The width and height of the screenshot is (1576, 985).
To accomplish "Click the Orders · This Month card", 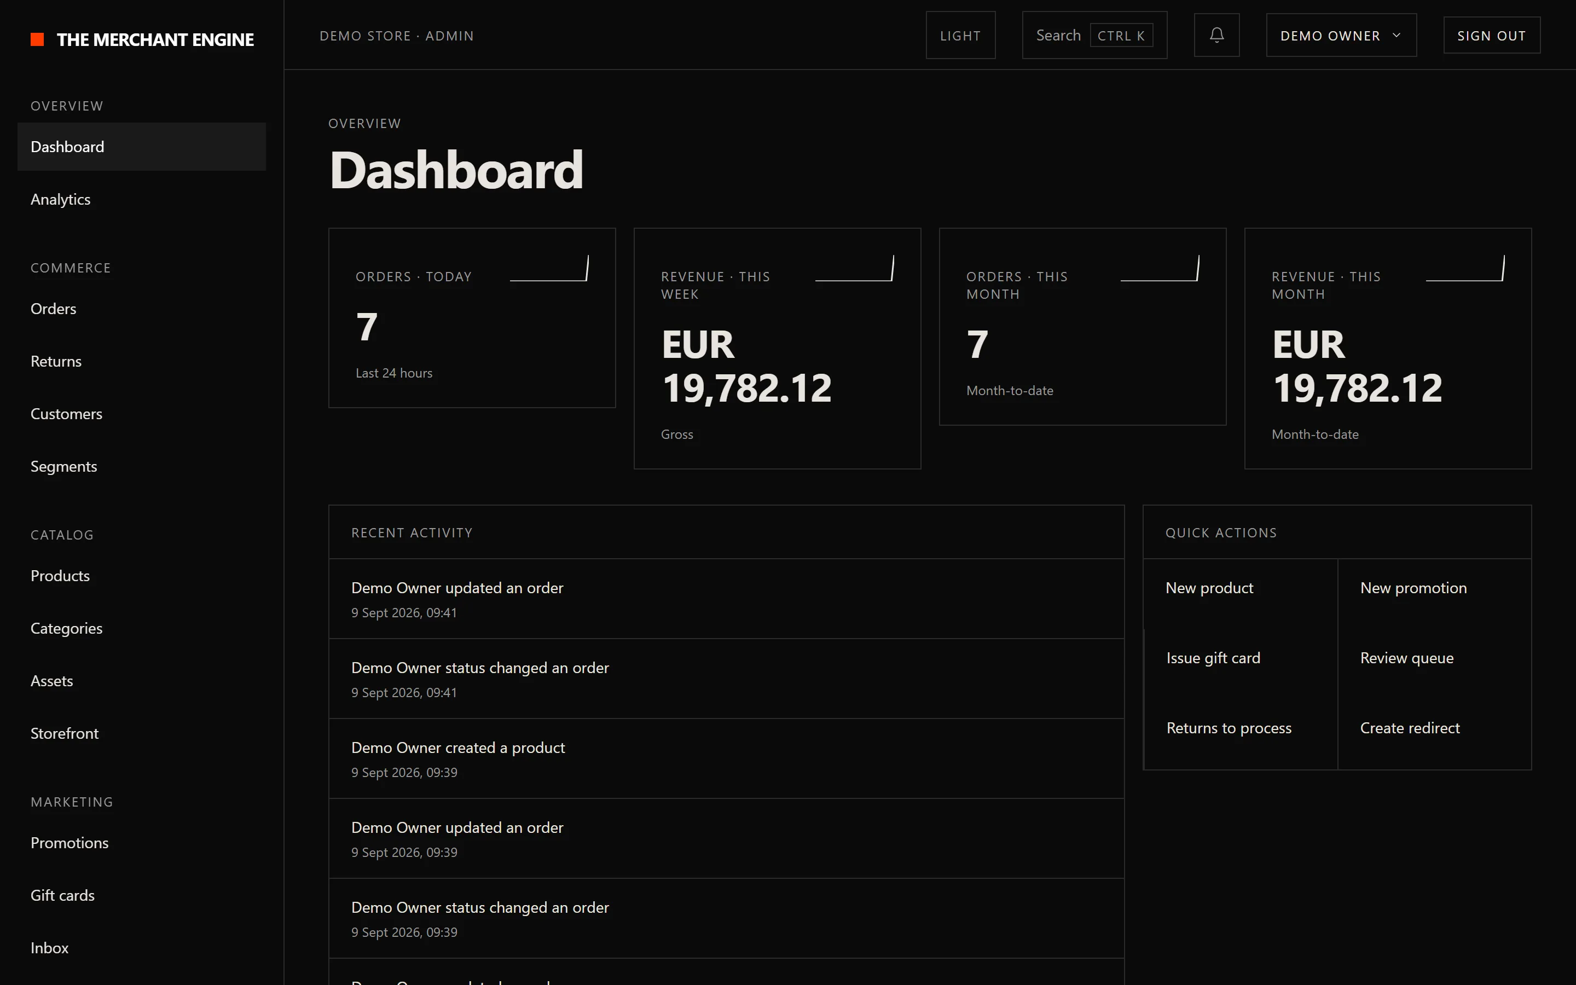I will 1082,326.
